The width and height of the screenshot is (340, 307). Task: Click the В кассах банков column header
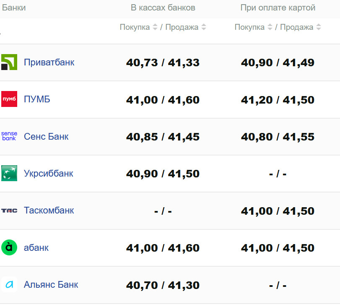[x=163, y=8]
